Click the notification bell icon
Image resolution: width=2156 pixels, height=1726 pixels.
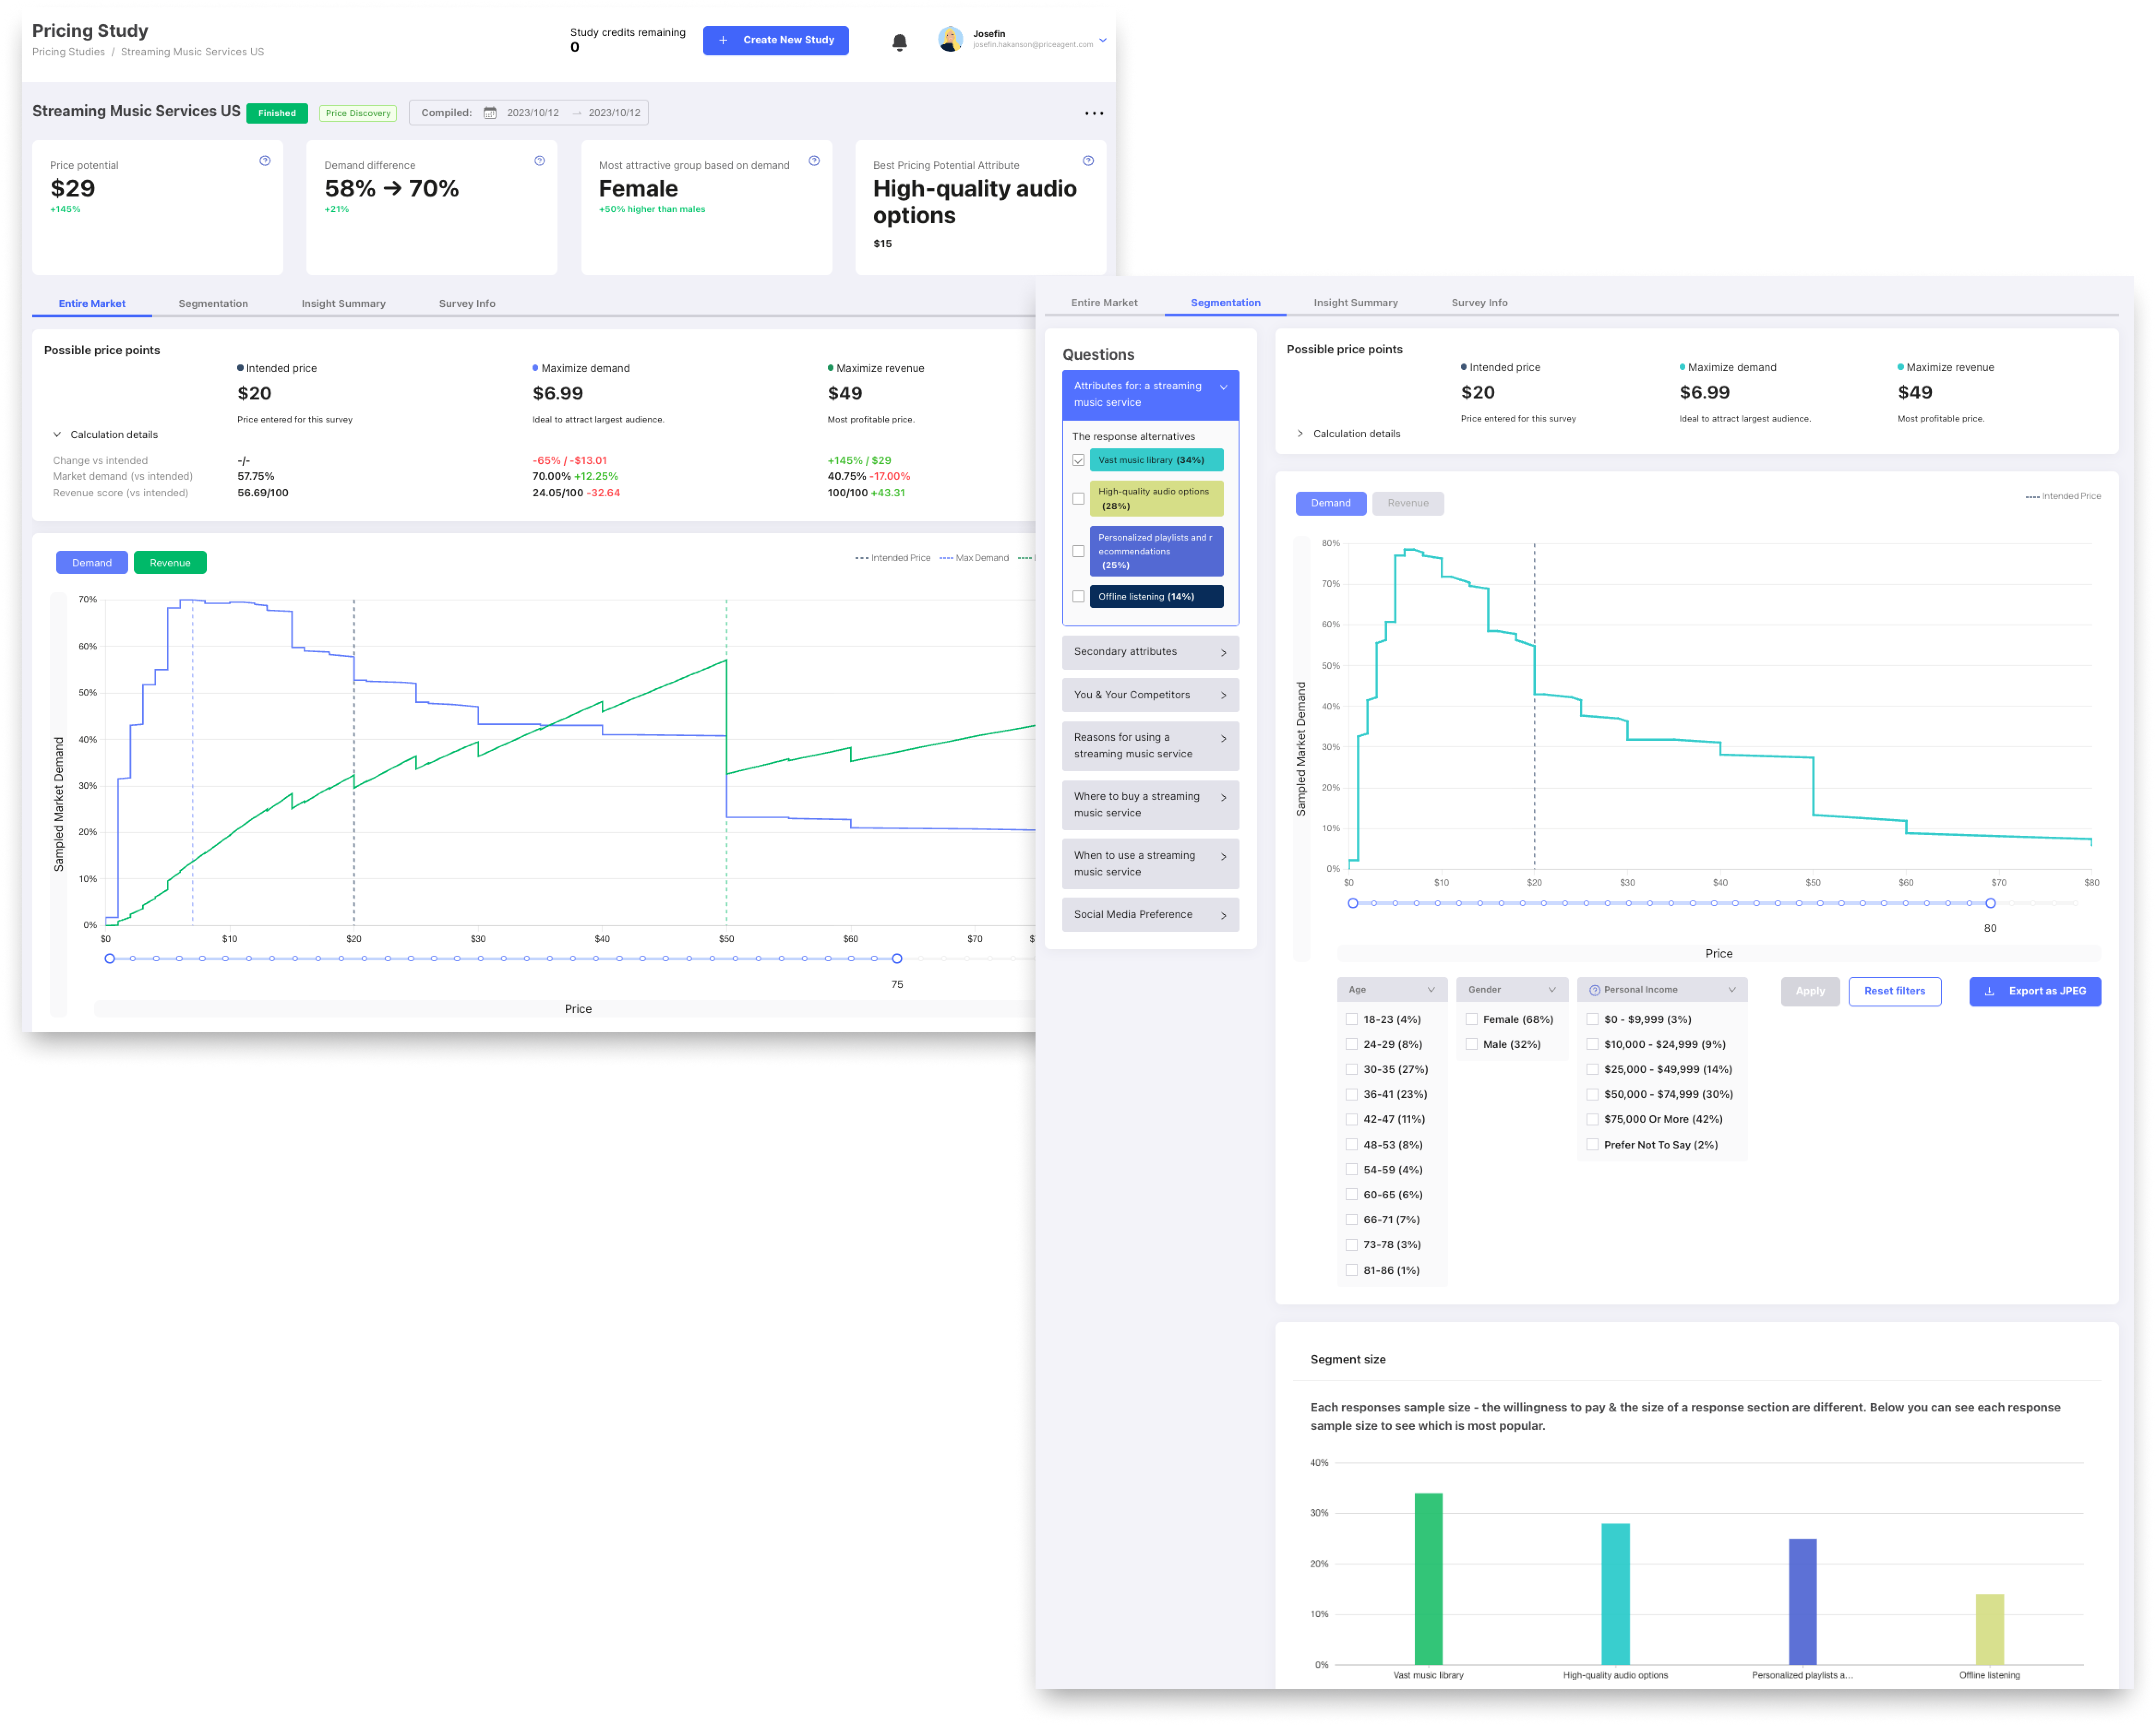pyautogui.click(x=899, y=42)
